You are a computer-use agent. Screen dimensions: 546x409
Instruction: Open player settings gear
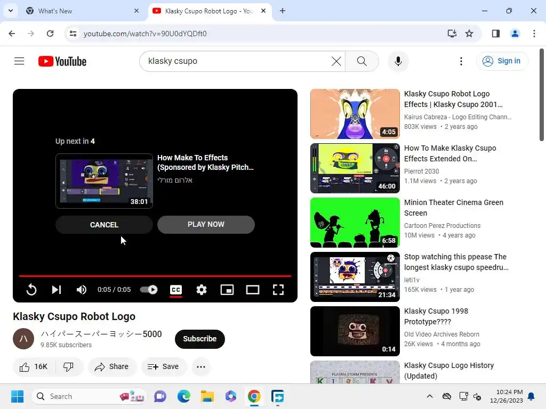pos(201,289)
